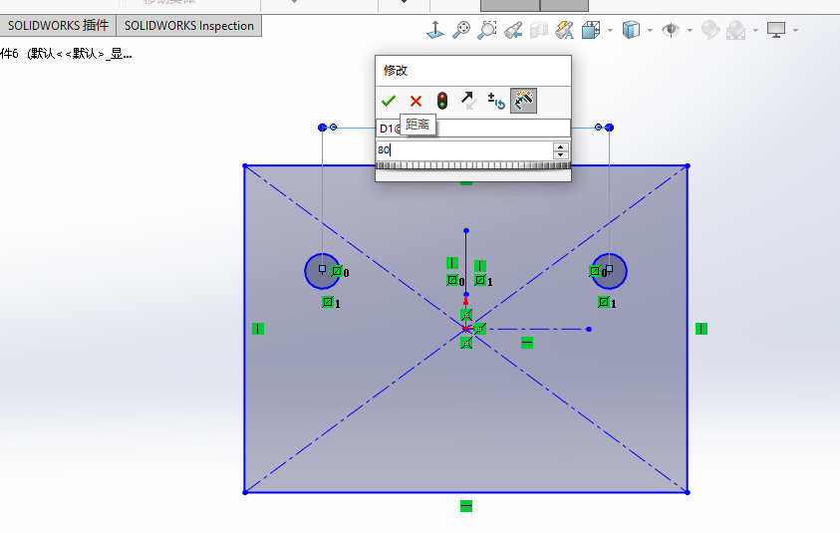Confirm the dimension with the green checkmark
Viewport: 840px width, 533px height.
click(x=389, y=101)
